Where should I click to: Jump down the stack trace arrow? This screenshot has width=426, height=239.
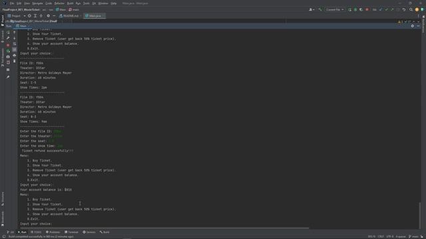point(15,38)
